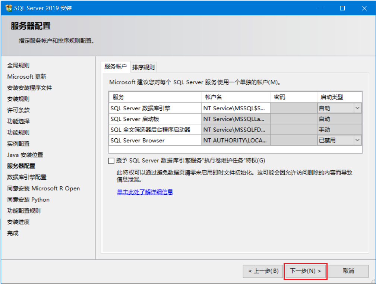The image size is (376, 284).
Task: Open startup type dropdown for SQL Server Browser
Action: click(x=357, y=140)
